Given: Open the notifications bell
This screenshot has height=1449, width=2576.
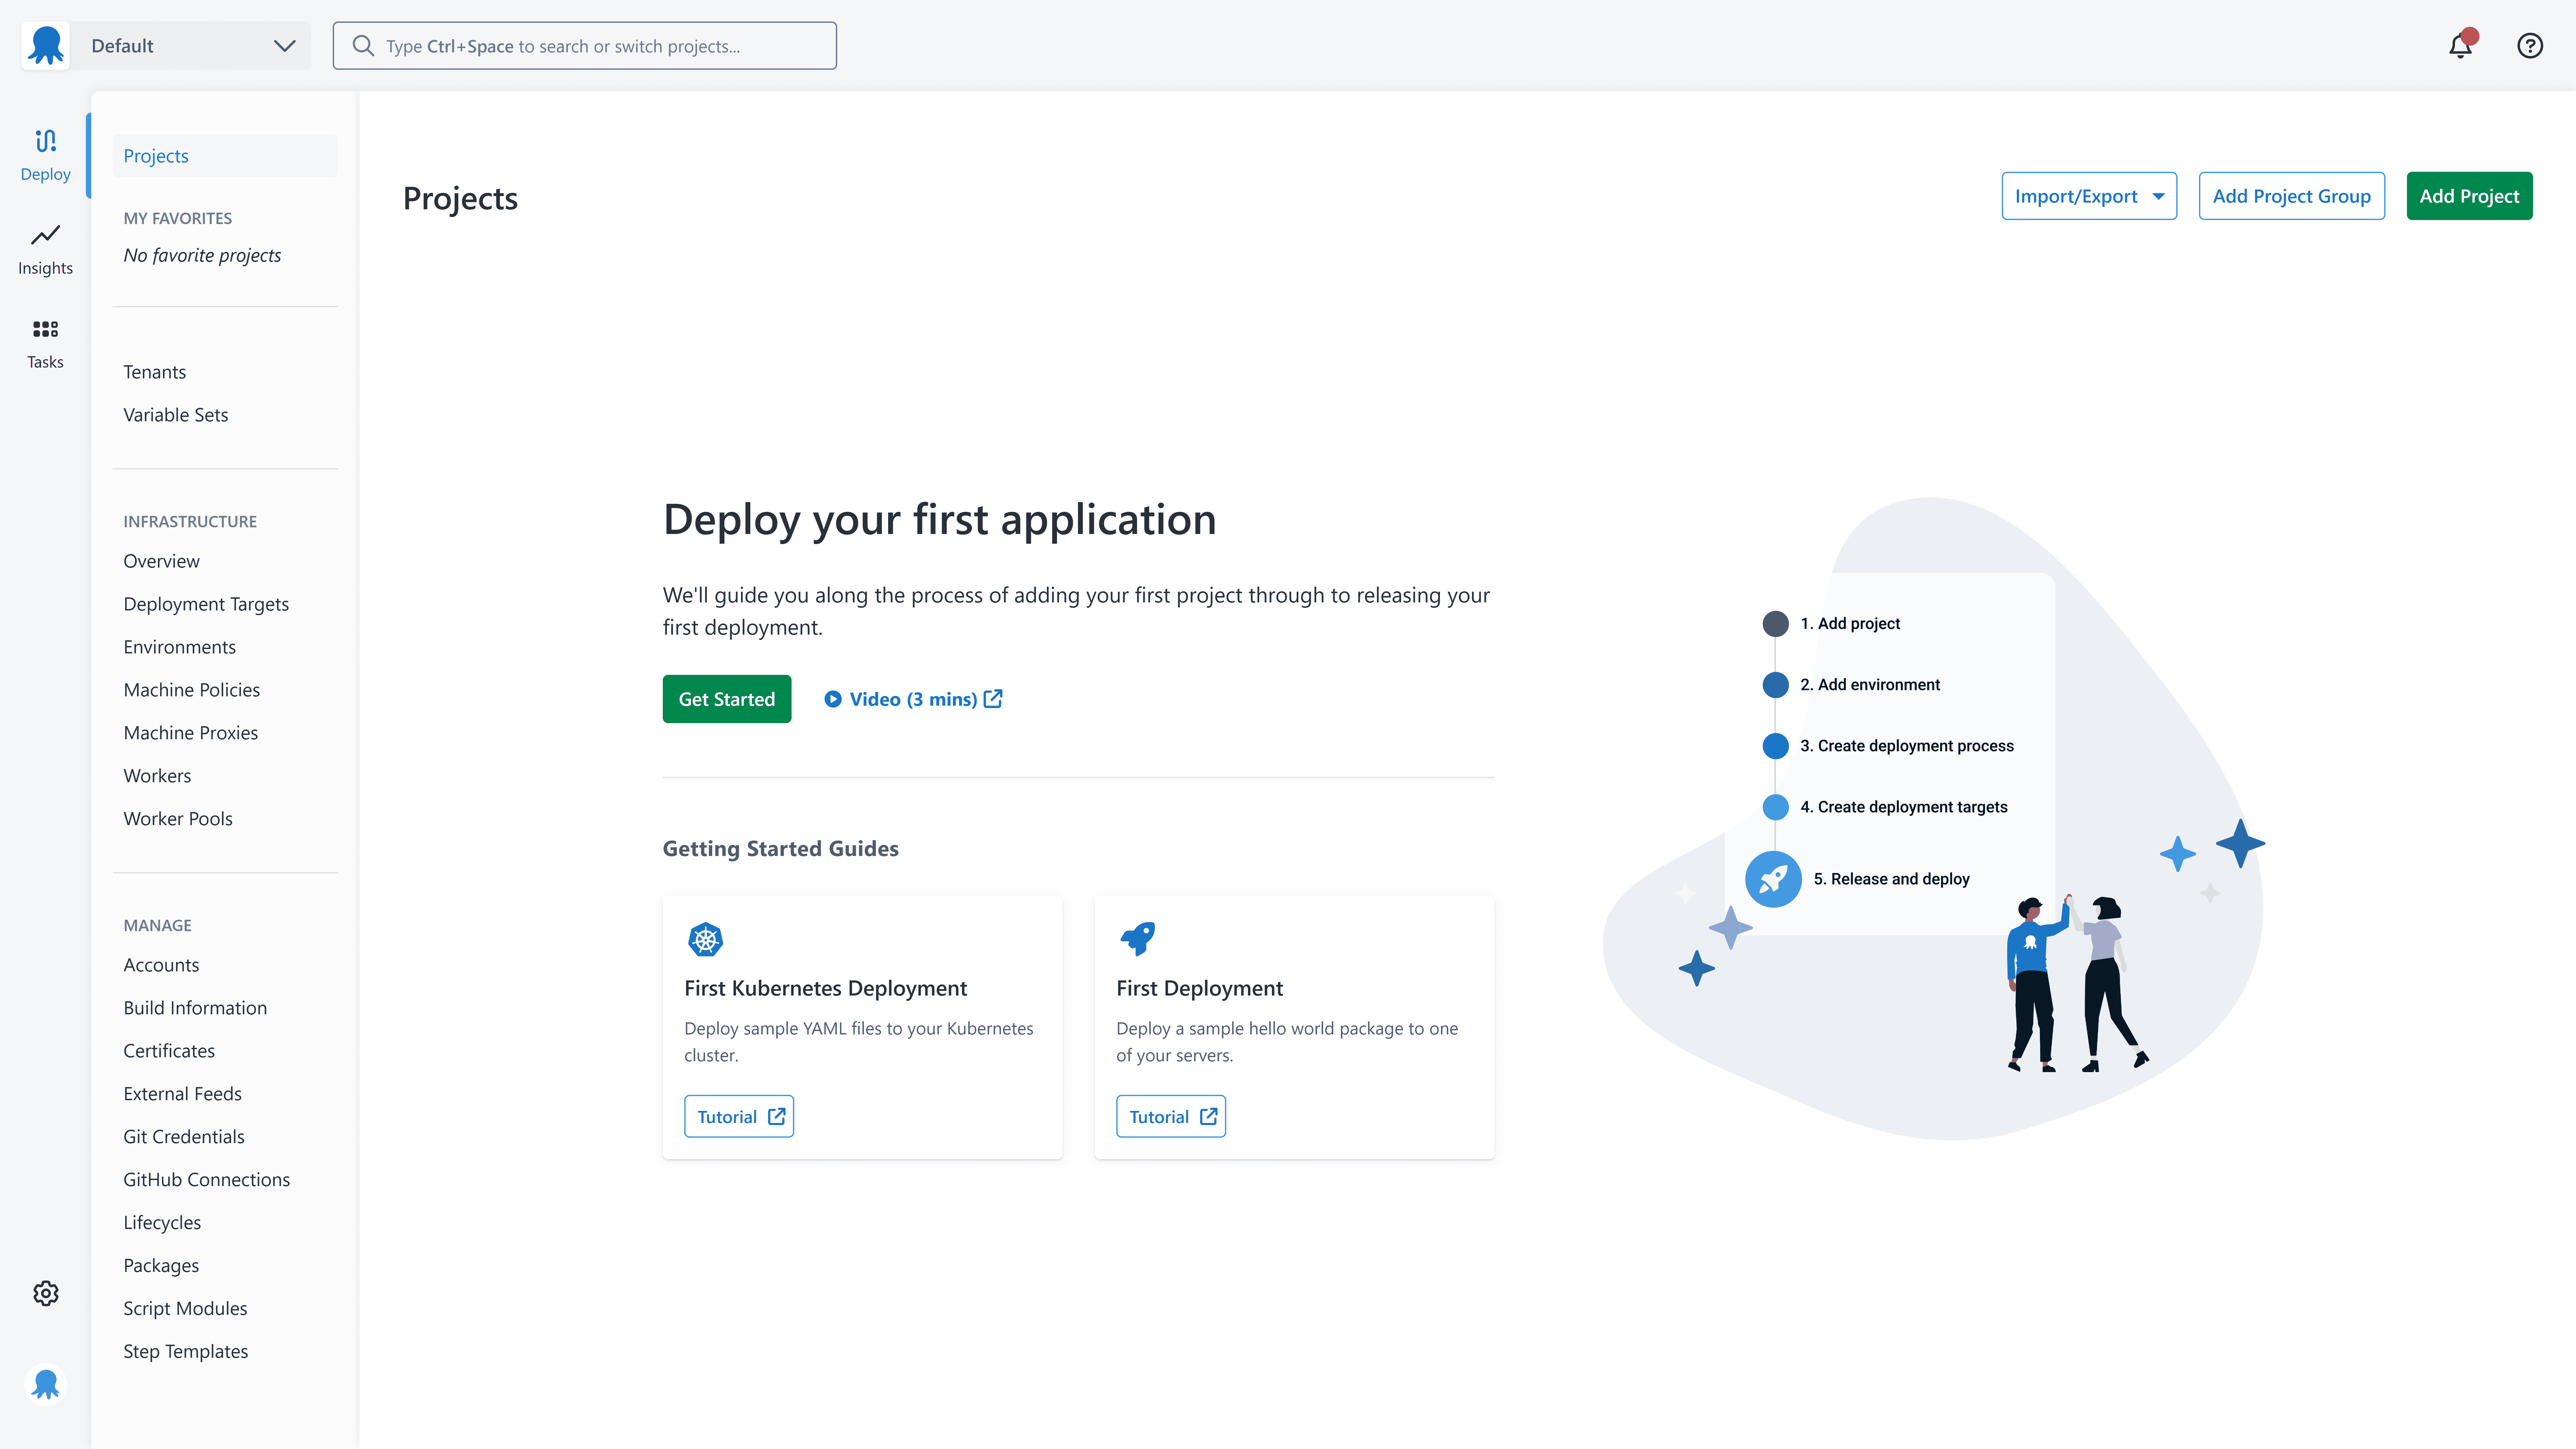Looking at the screenshot, I should [x=2461, y=45].
